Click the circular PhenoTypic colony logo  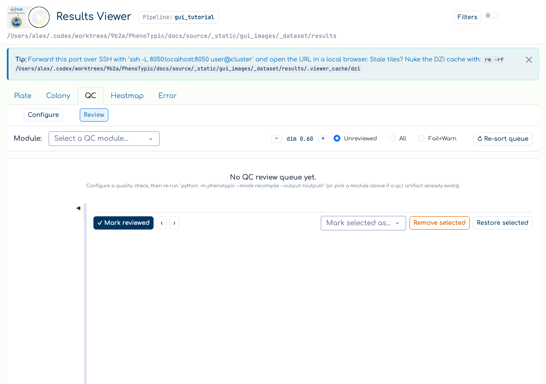pyautogui.click(x=39, y=17)
